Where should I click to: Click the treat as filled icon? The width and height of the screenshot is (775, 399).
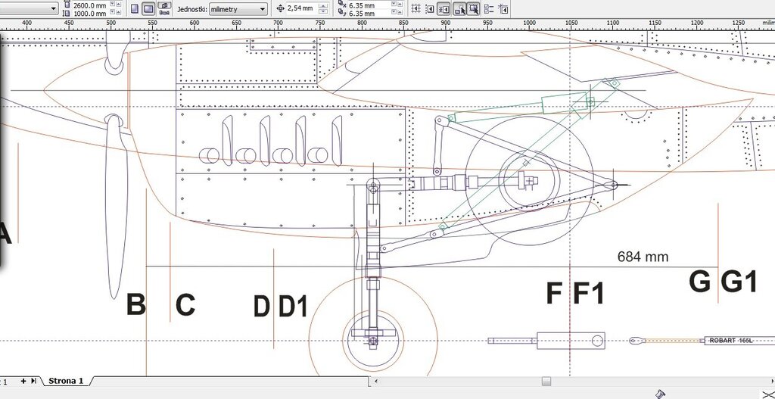pyautogui.click(x=473, y=8)
